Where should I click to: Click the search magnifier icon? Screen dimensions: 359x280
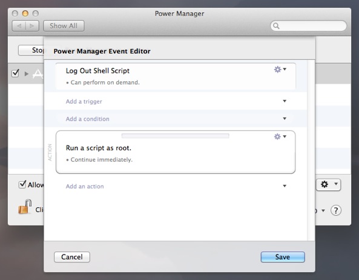tap(276, 26)
